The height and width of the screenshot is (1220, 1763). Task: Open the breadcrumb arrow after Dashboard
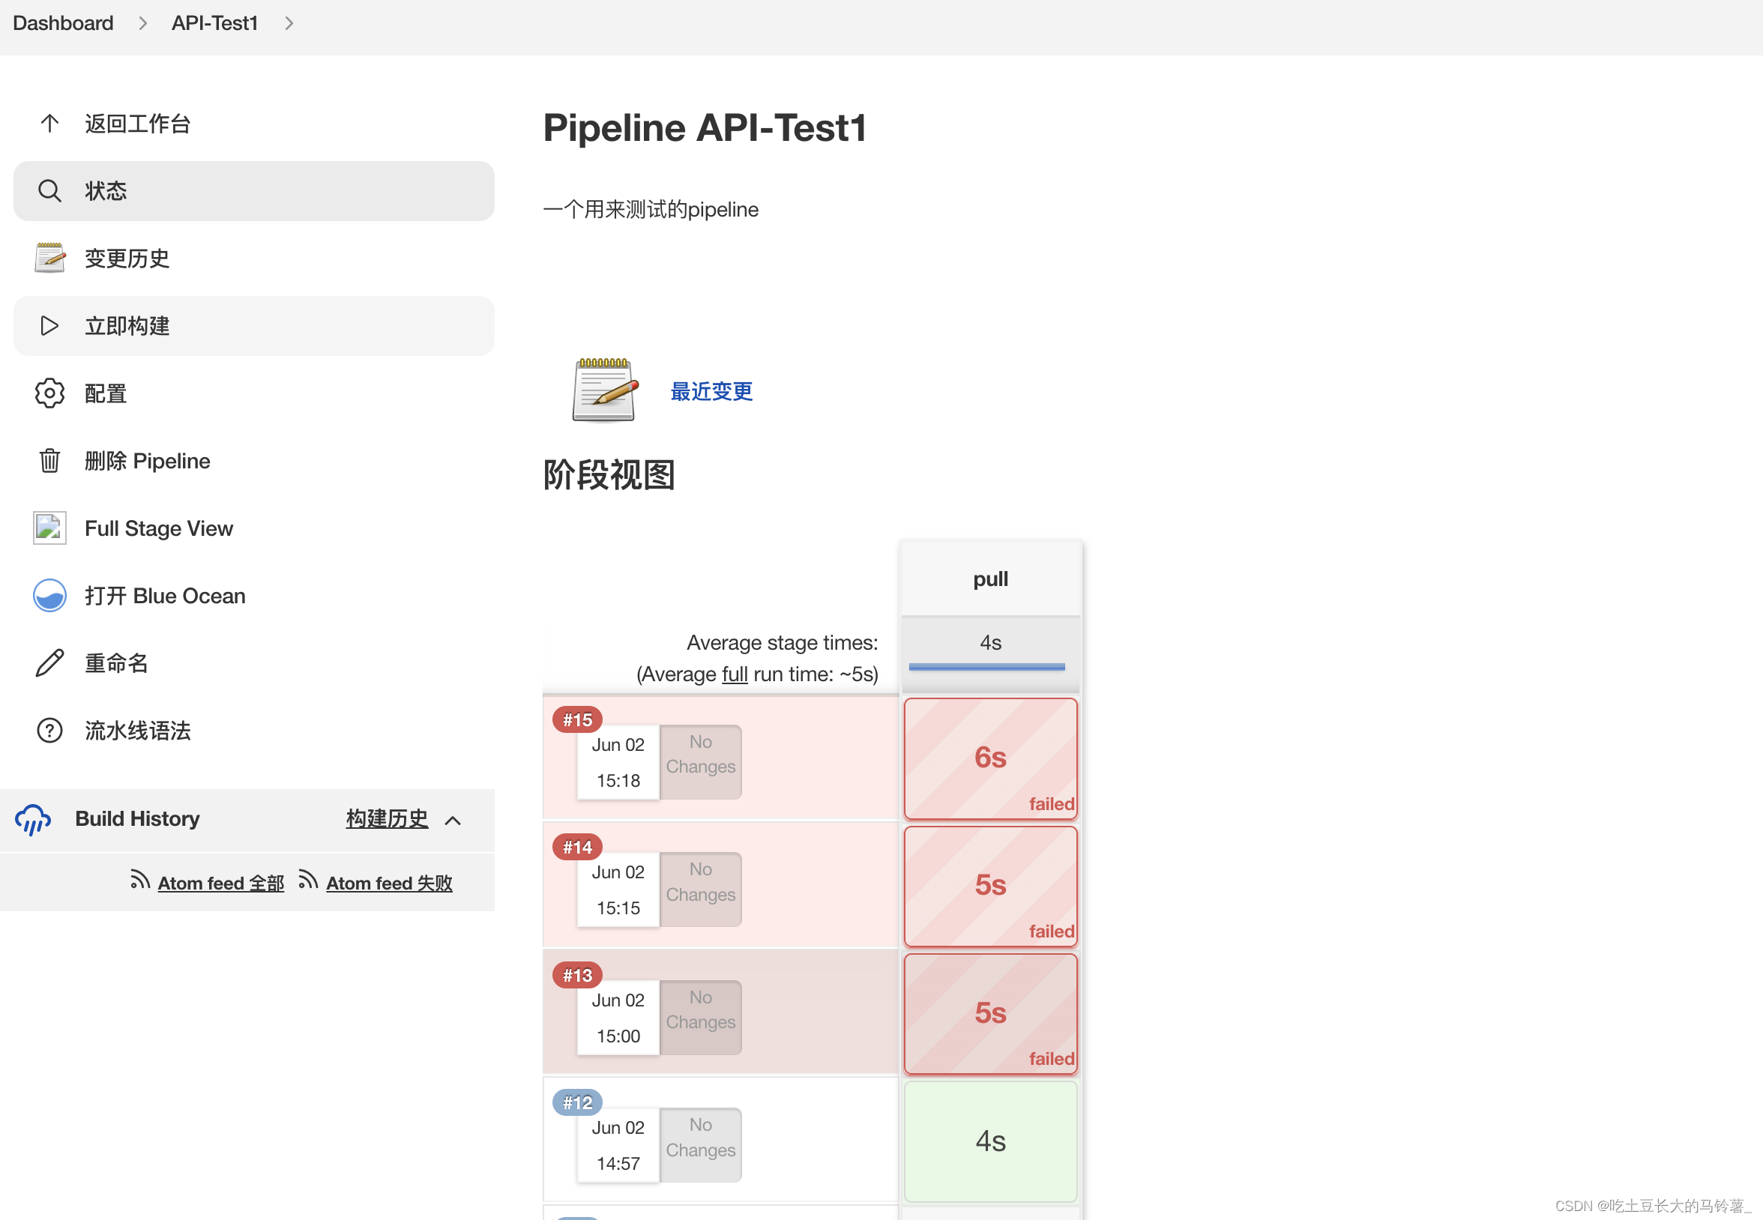(143, 24)
